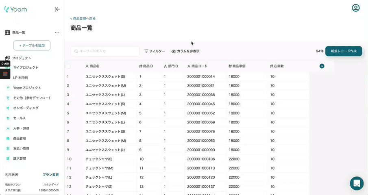Click the Yoom logo
This screenshot has width=368, height=195.
coord(16,9)
